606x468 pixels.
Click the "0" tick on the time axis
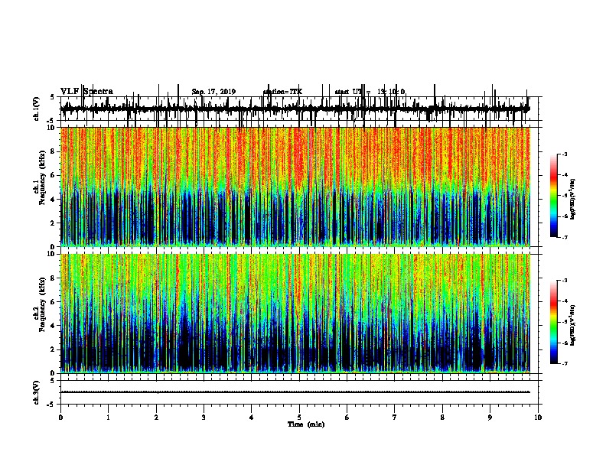(60, 418)
